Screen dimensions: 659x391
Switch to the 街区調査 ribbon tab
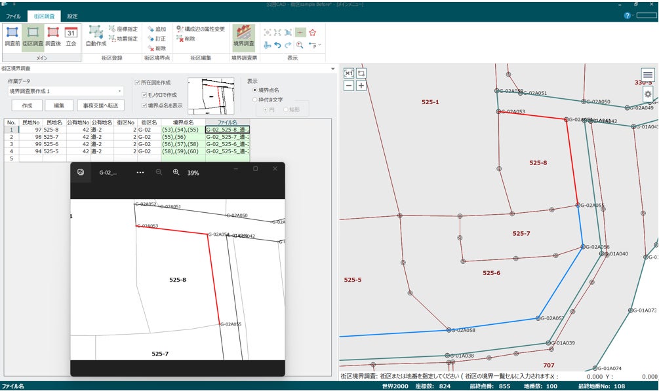tap(44, 16)
